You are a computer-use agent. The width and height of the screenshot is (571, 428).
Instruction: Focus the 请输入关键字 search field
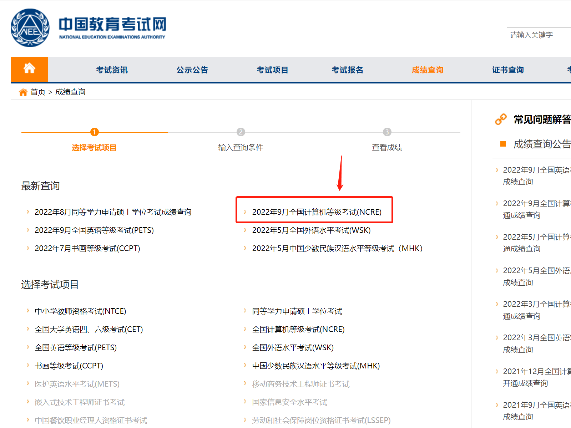[539, 35]
